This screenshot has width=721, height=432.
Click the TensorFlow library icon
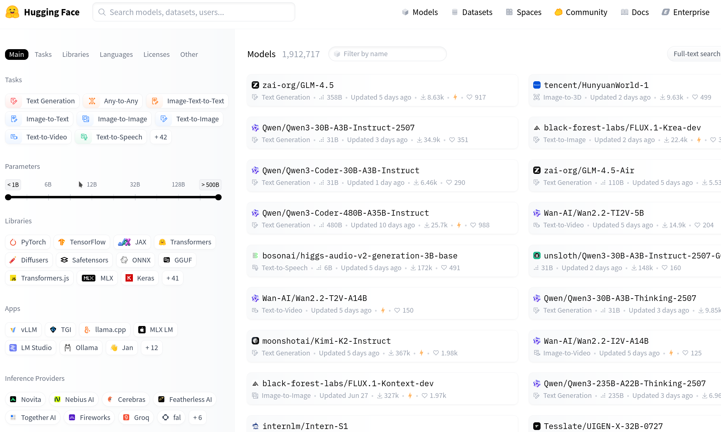click(62, 242)
